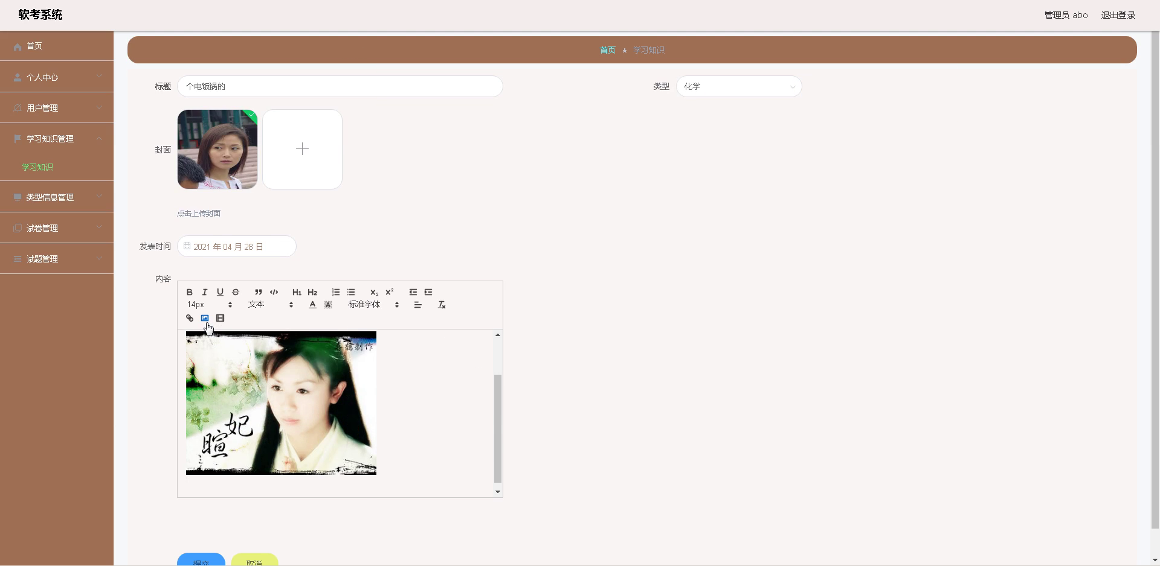Open the text alignment options
Viewport: 1160px width, 566px height.
click(x=417, y=305)
